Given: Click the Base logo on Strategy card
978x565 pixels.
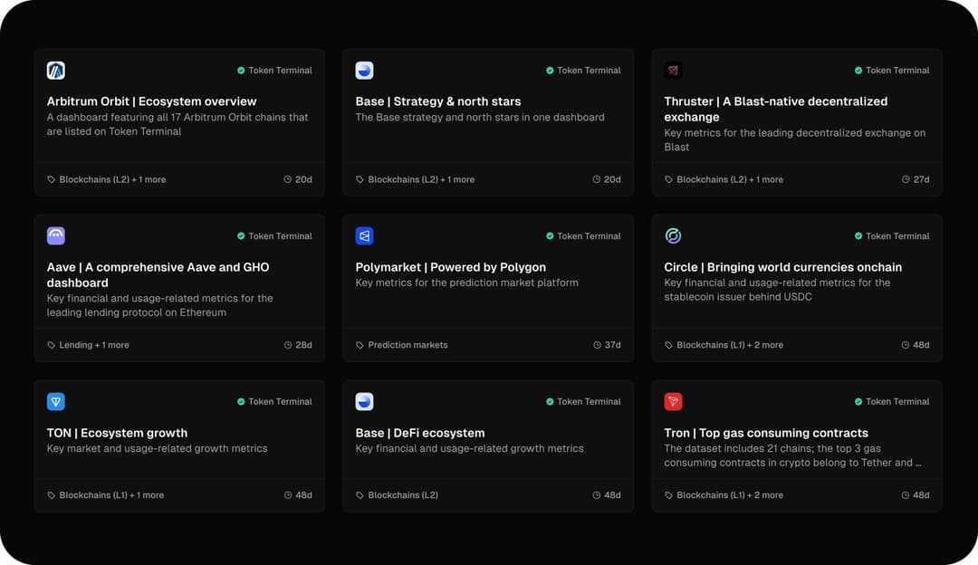Looking at the screenshot, I should [364, 71].
